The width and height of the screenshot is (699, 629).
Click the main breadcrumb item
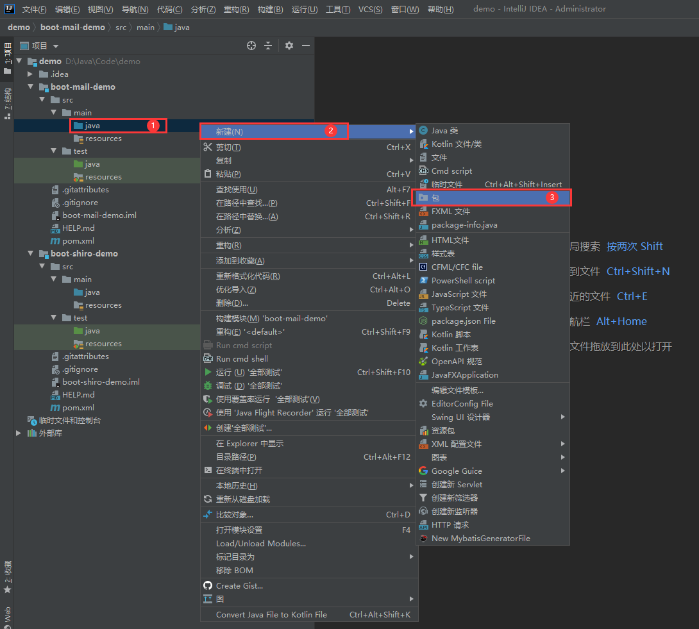(x=146, y=27)
